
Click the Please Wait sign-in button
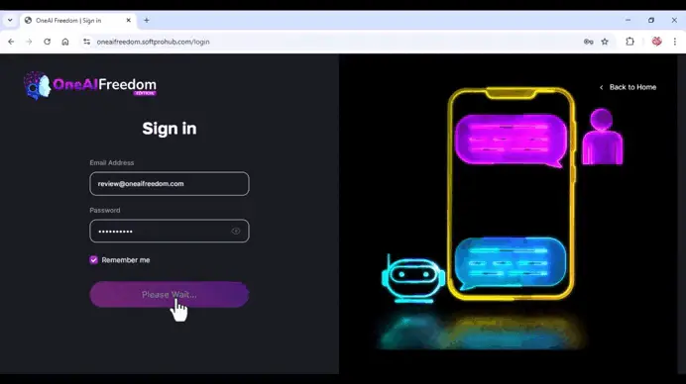tap(170, 295)
